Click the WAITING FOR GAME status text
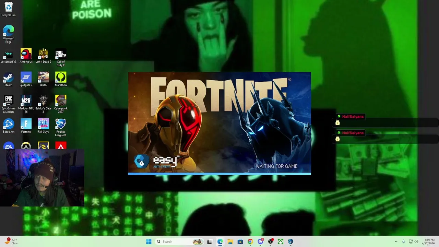 (276, 166)
